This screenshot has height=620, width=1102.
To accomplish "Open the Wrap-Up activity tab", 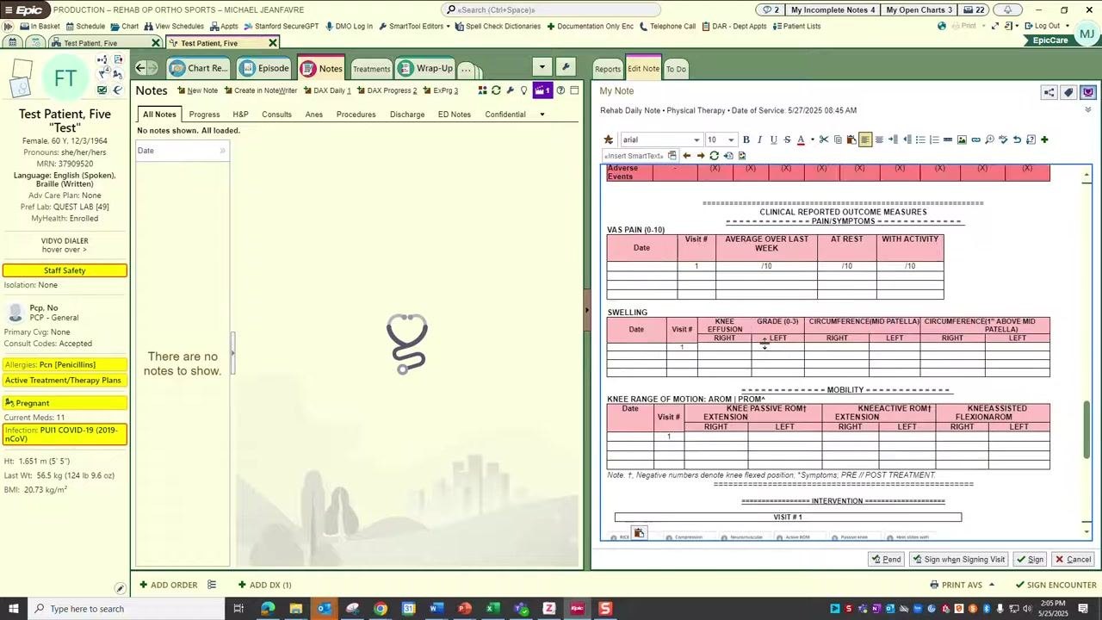I will point(426,68).
